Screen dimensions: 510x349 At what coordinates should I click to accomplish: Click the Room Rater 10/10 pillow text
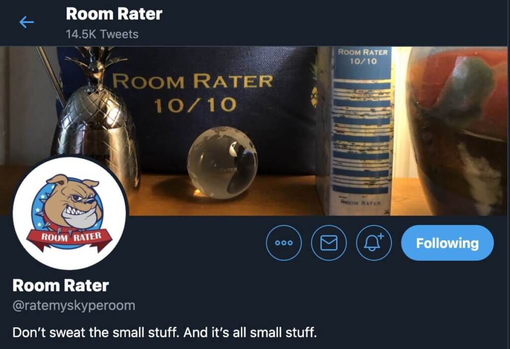193,93
